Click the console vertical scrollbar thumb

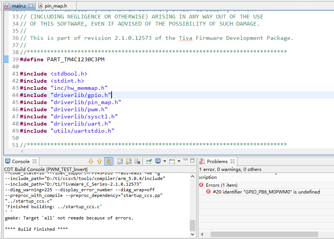point(193,225)
